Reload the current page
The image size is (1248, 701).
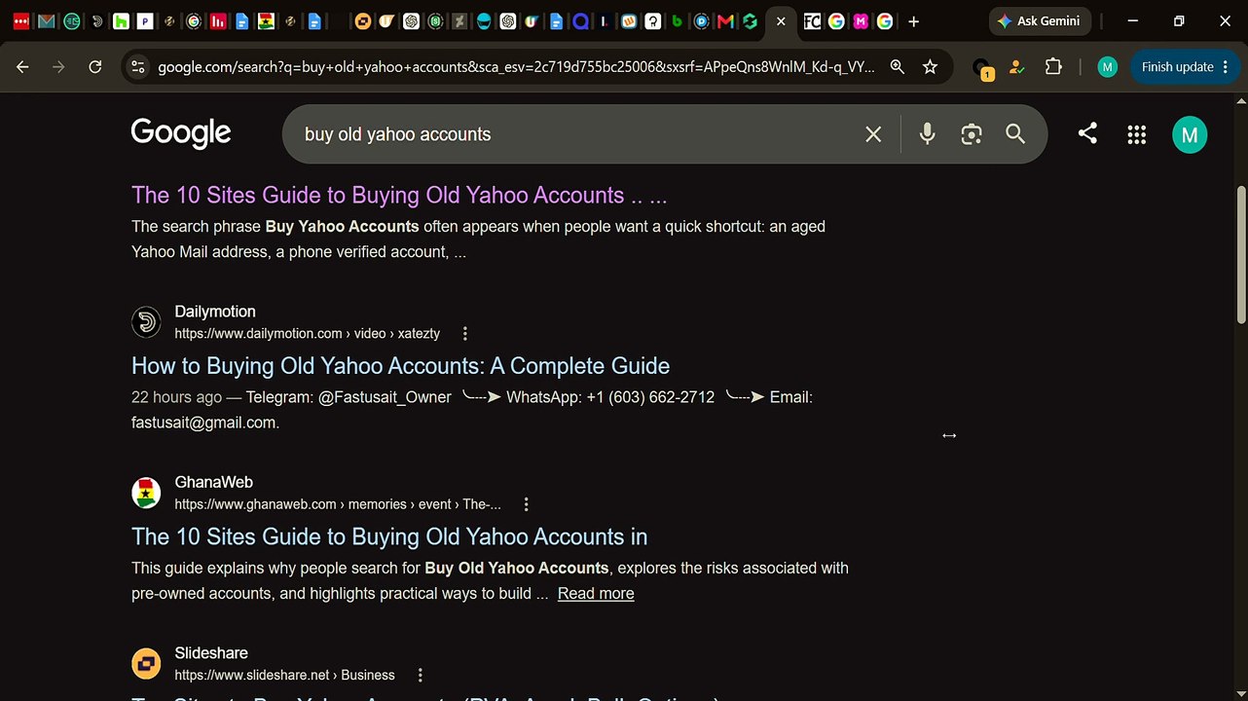click(94, 67)
